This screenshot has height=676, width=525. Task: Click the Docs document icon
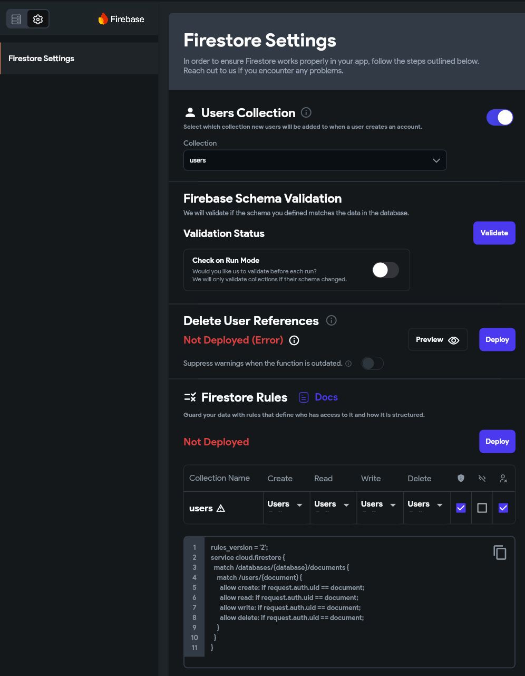point(304,397)
